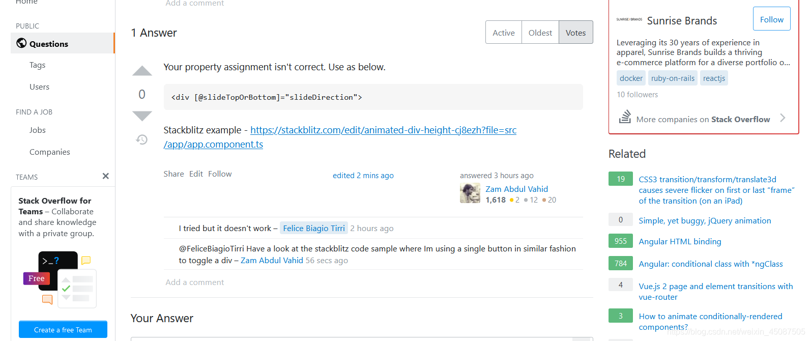Viewport: 810px width, 341px height.
Task: Open Jobs in the left sidebar
Action: pos(38,130)
